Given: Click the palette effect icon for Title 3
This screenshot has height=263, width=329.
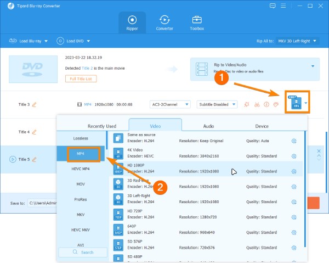Looking at the screenshot, I should 276,104.
